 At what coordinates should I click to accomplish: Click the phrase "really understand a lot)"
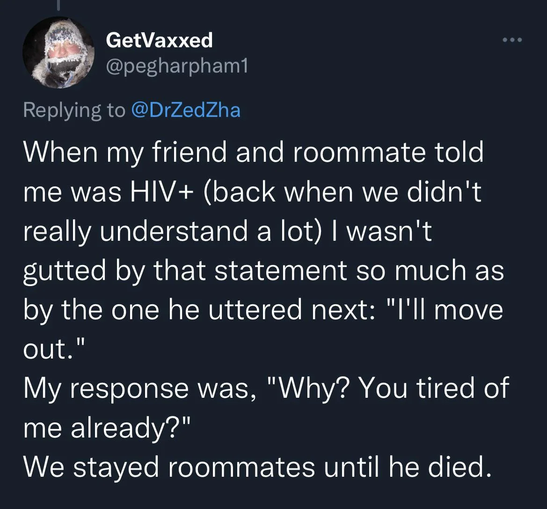point(172,232)
